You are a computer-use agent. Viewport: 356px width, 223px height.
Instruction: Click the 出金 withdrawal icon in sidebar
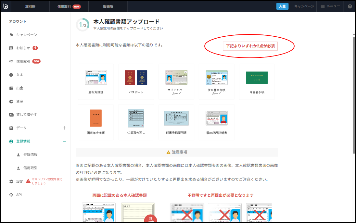tap(11, 88)
